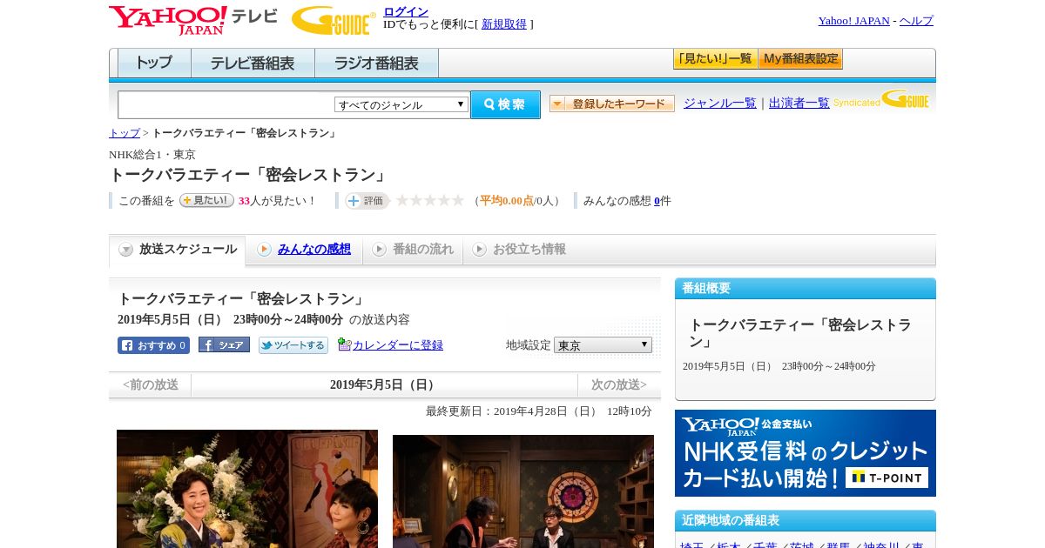Click Facebook おすすめ button

(x=153, y=345)
